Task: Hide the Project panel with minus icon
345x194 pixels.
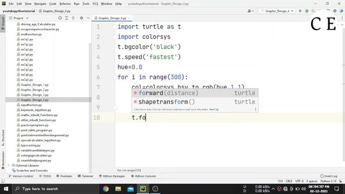Action: tap(88, 18)
